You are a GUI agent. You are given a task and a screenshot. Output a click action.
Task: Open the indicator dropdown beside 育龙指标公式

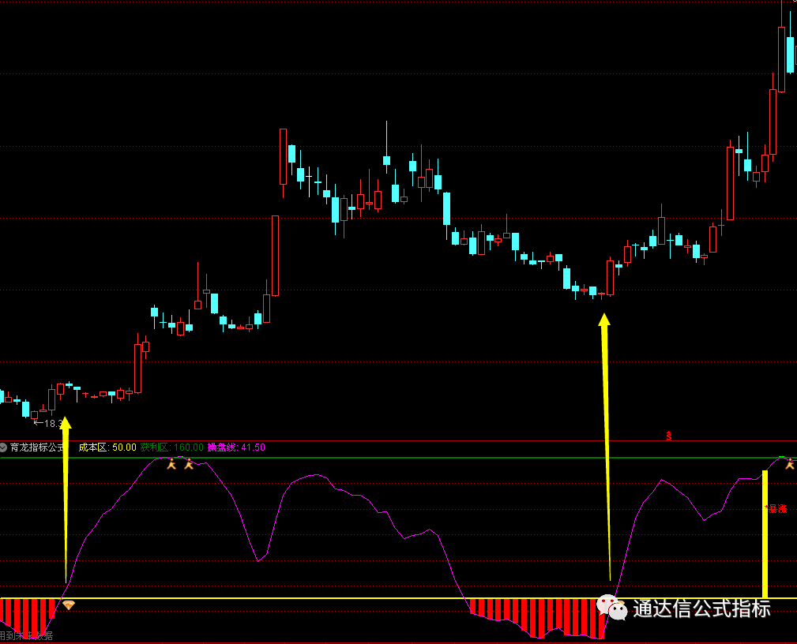pos(3,447)
